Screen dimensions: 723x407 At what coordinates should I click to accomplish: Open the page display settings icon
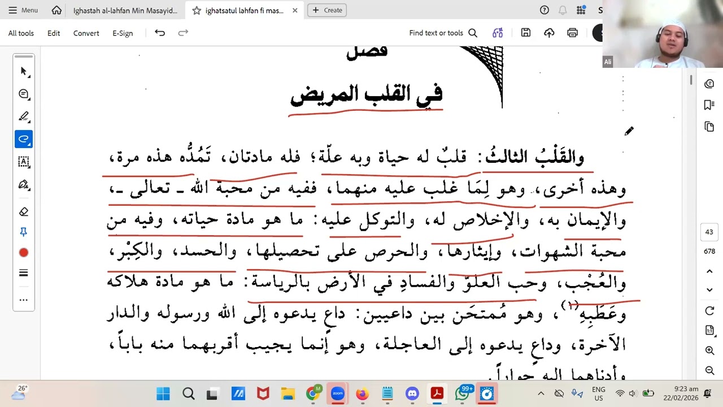(709, 330)
